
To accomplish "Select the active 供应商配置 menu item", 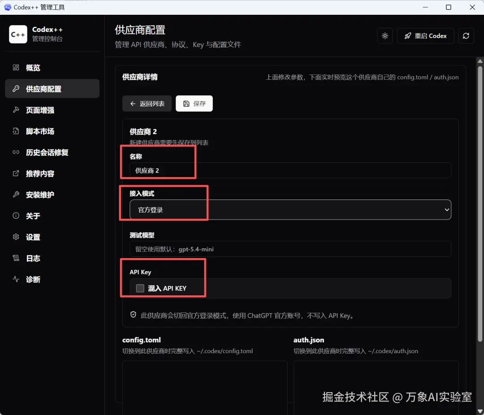I will pos(52,89).
